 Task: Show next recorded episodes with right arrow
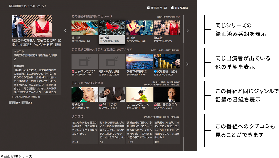point(187,31)
